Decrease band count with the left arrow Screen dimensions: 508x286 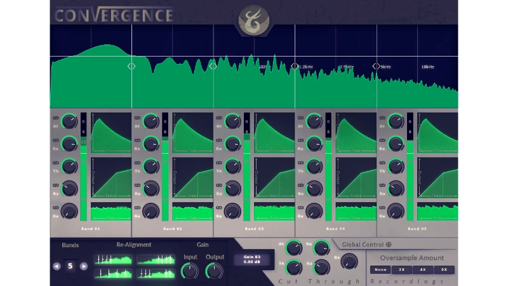click(57, 266)
